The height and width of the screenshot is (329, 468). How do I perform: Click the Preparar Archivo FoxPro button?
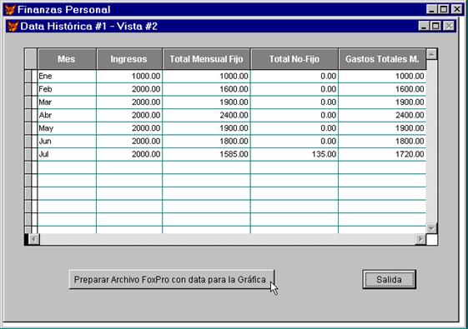pos(171,280)
